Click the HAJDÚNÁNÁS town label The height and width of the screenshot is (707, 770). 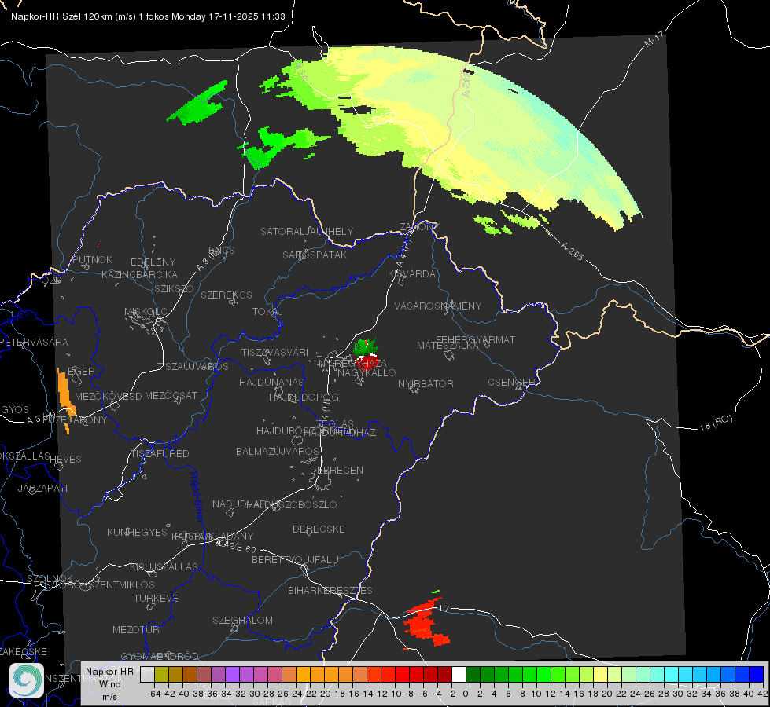point(271,383)
